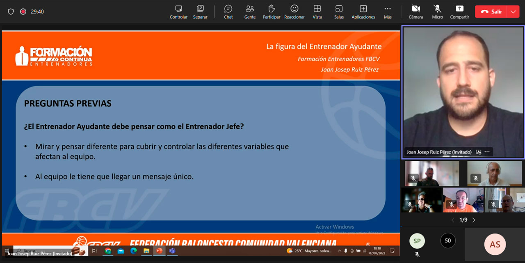Open more options on the presenter's video tile
The height and width of the screenshot is (263, 525).
[x=487, y=152]
